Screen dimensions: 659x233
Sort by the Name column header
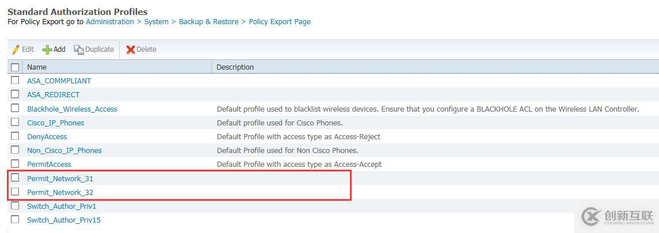pos(37,67)
